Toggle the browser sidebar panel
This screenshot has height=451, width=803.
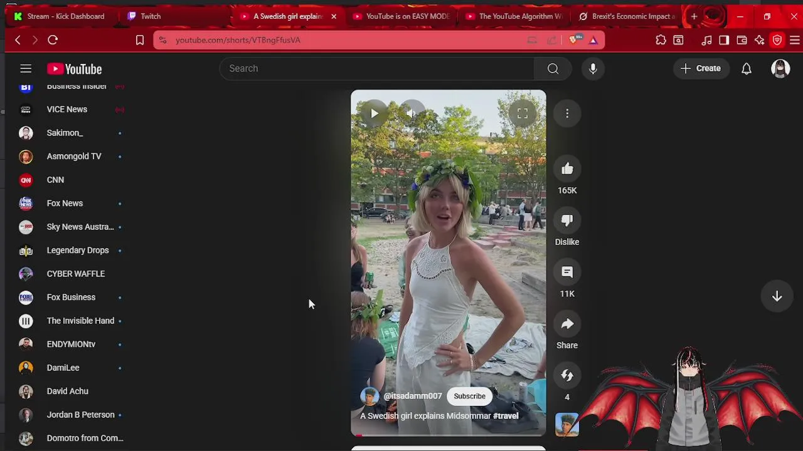(724, 40)
